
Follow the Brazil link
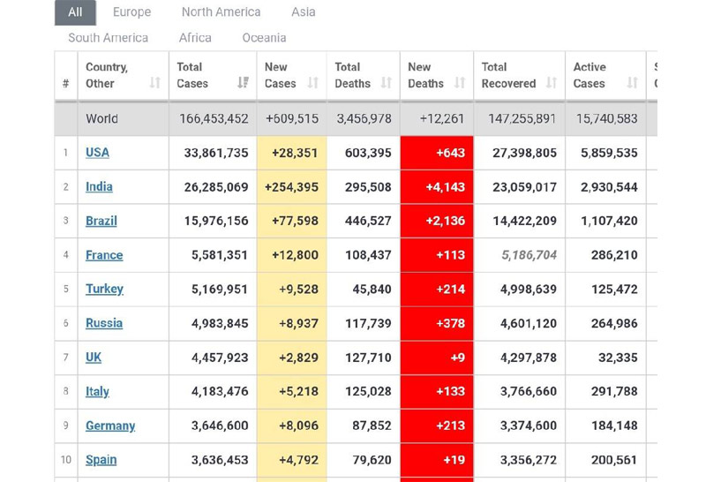[x=101, y=221]
